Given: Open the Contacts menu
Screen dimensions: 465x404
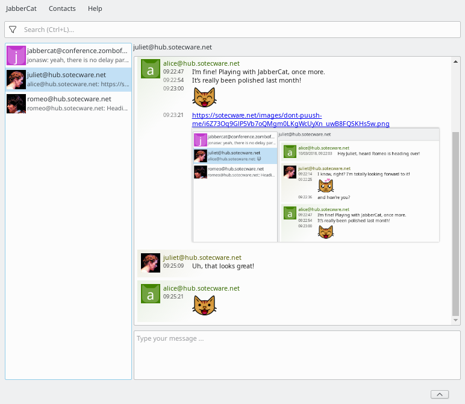Looking at the screenshot, I should tap(62, 8).
